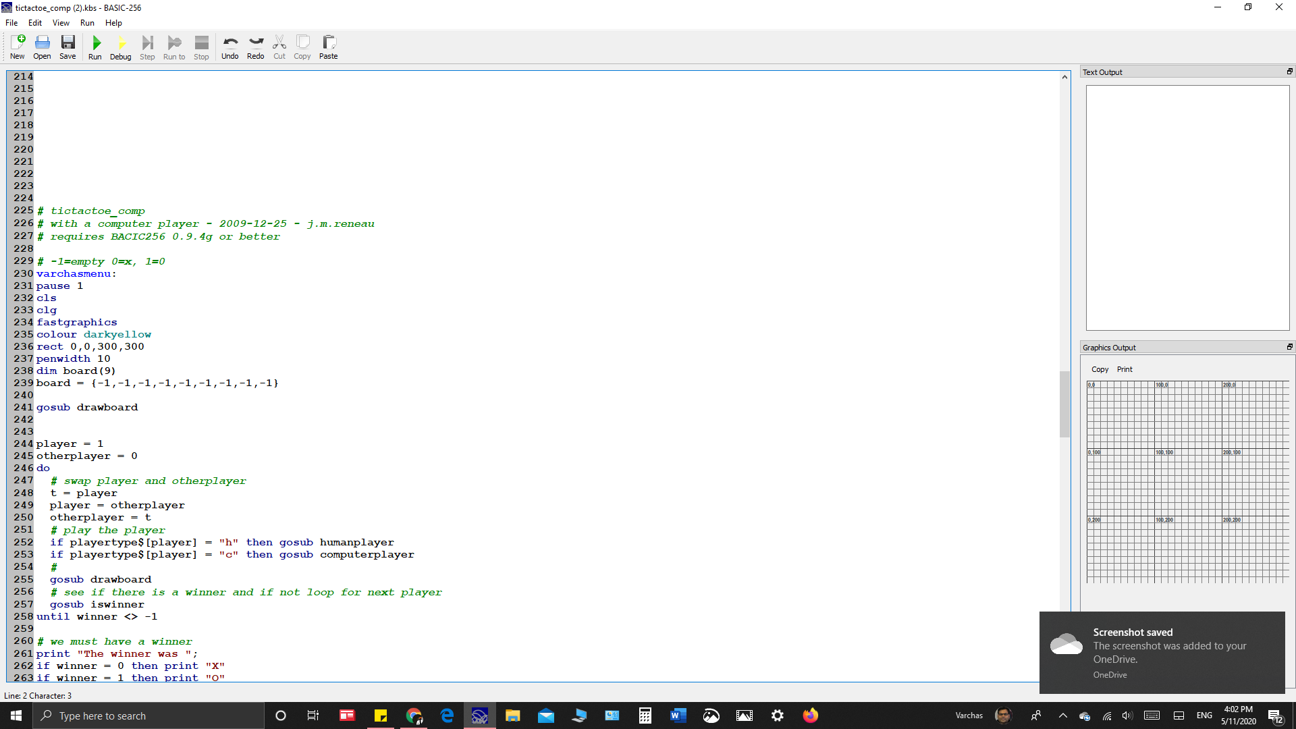Show hidden system tray icons
Viewport: 1296px width, 729px height.
(1063, 715)
